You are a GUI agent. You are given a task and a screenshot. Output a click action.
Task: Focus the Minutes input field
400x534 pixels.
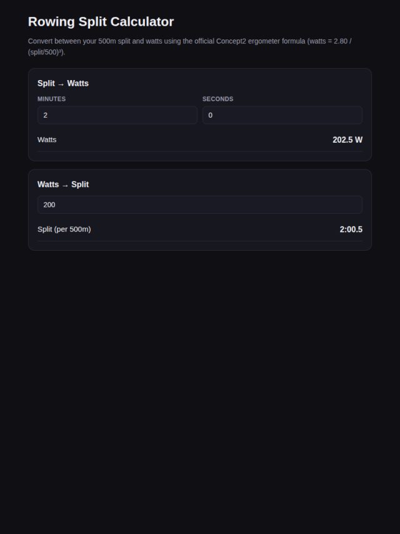117,115
